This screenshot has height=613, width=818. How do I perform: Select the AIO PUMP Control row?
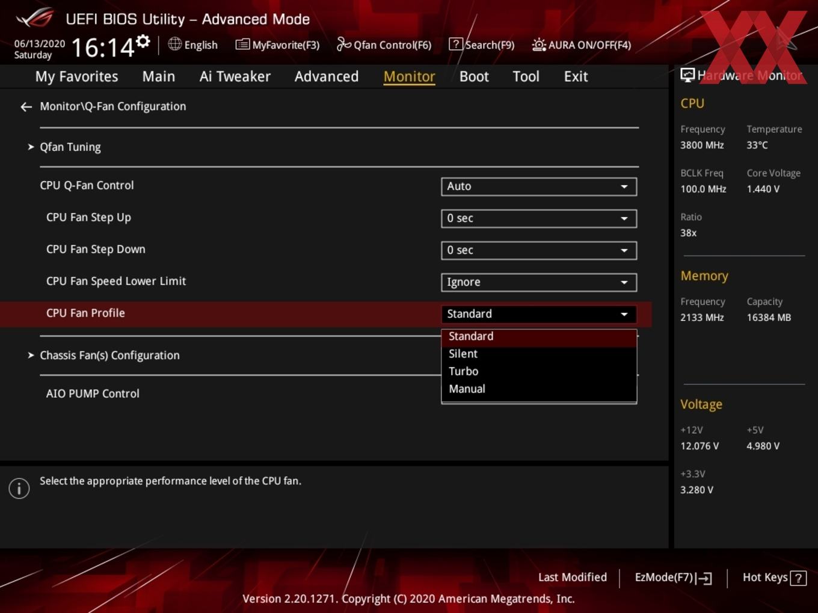tap(93, 394)
